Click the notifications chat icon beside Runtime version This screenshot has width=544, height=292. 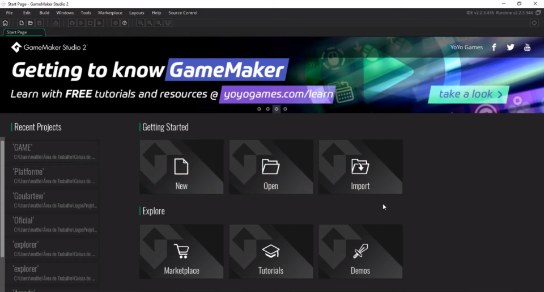[538, 12]
